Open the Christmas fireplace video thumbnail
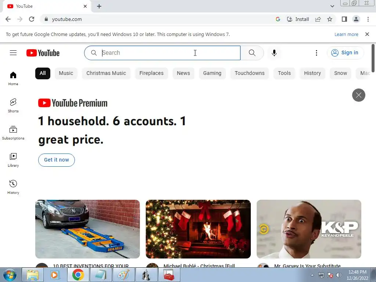The height and width of the screenshot is (282, 376). click(x=198, y=229)
